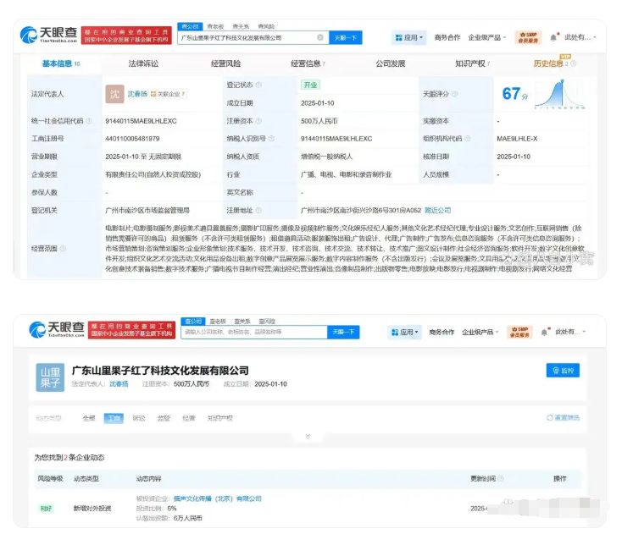622x534 pixels.
Task: Click the 监控 monitor button
Action: point(563,371)
